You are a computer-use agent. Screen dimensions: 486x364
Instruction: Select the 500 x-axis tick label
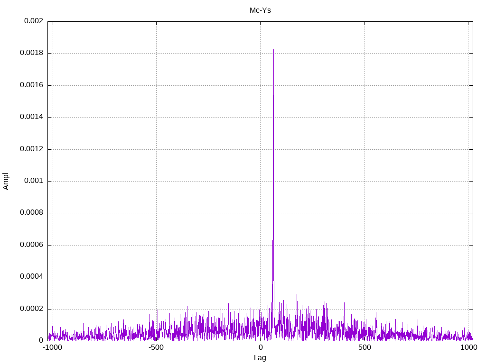364,348
